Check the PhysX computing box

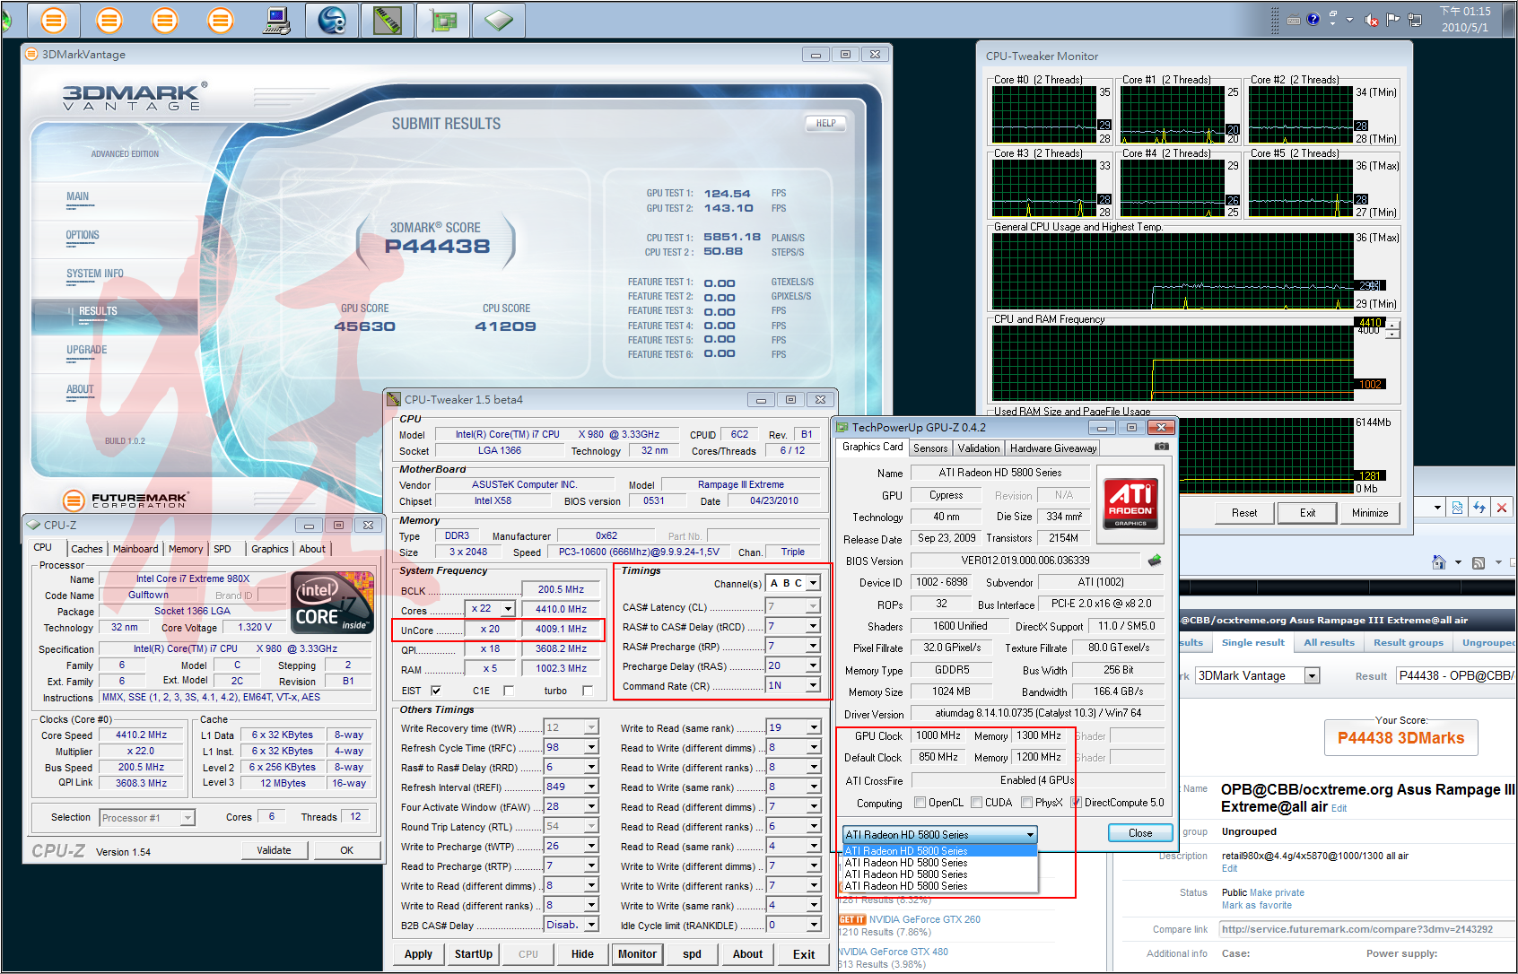point(1026,803)
